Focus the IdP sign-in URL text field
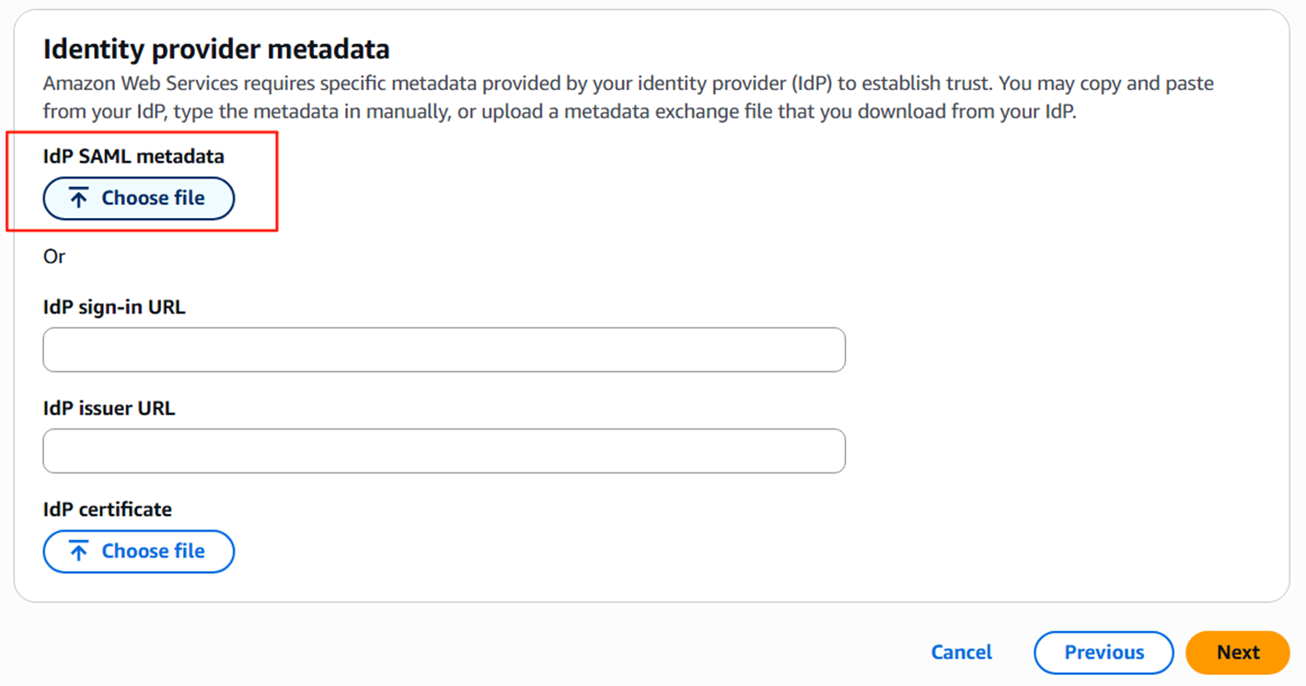The height and width of the screenshot is (686, 1306). 444,349
